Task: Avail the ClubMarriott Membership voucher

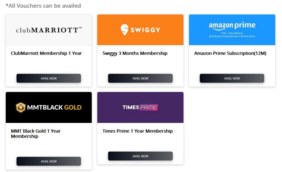Action: click(x=49, y=78)
